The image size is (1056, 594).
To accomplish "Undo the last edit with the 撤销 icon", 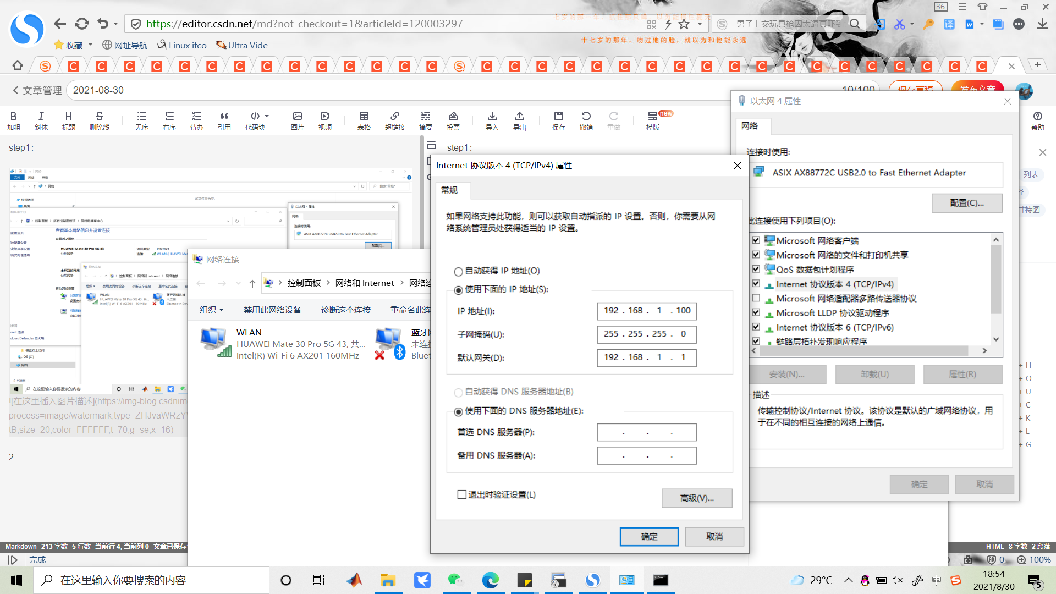I will tap(586, 120).
